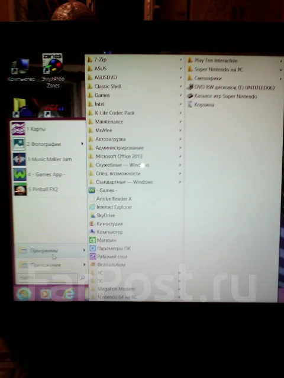Open the 1 Карты app icon
284x378 pixels.
pyautogui.click(x=18, y=129)
